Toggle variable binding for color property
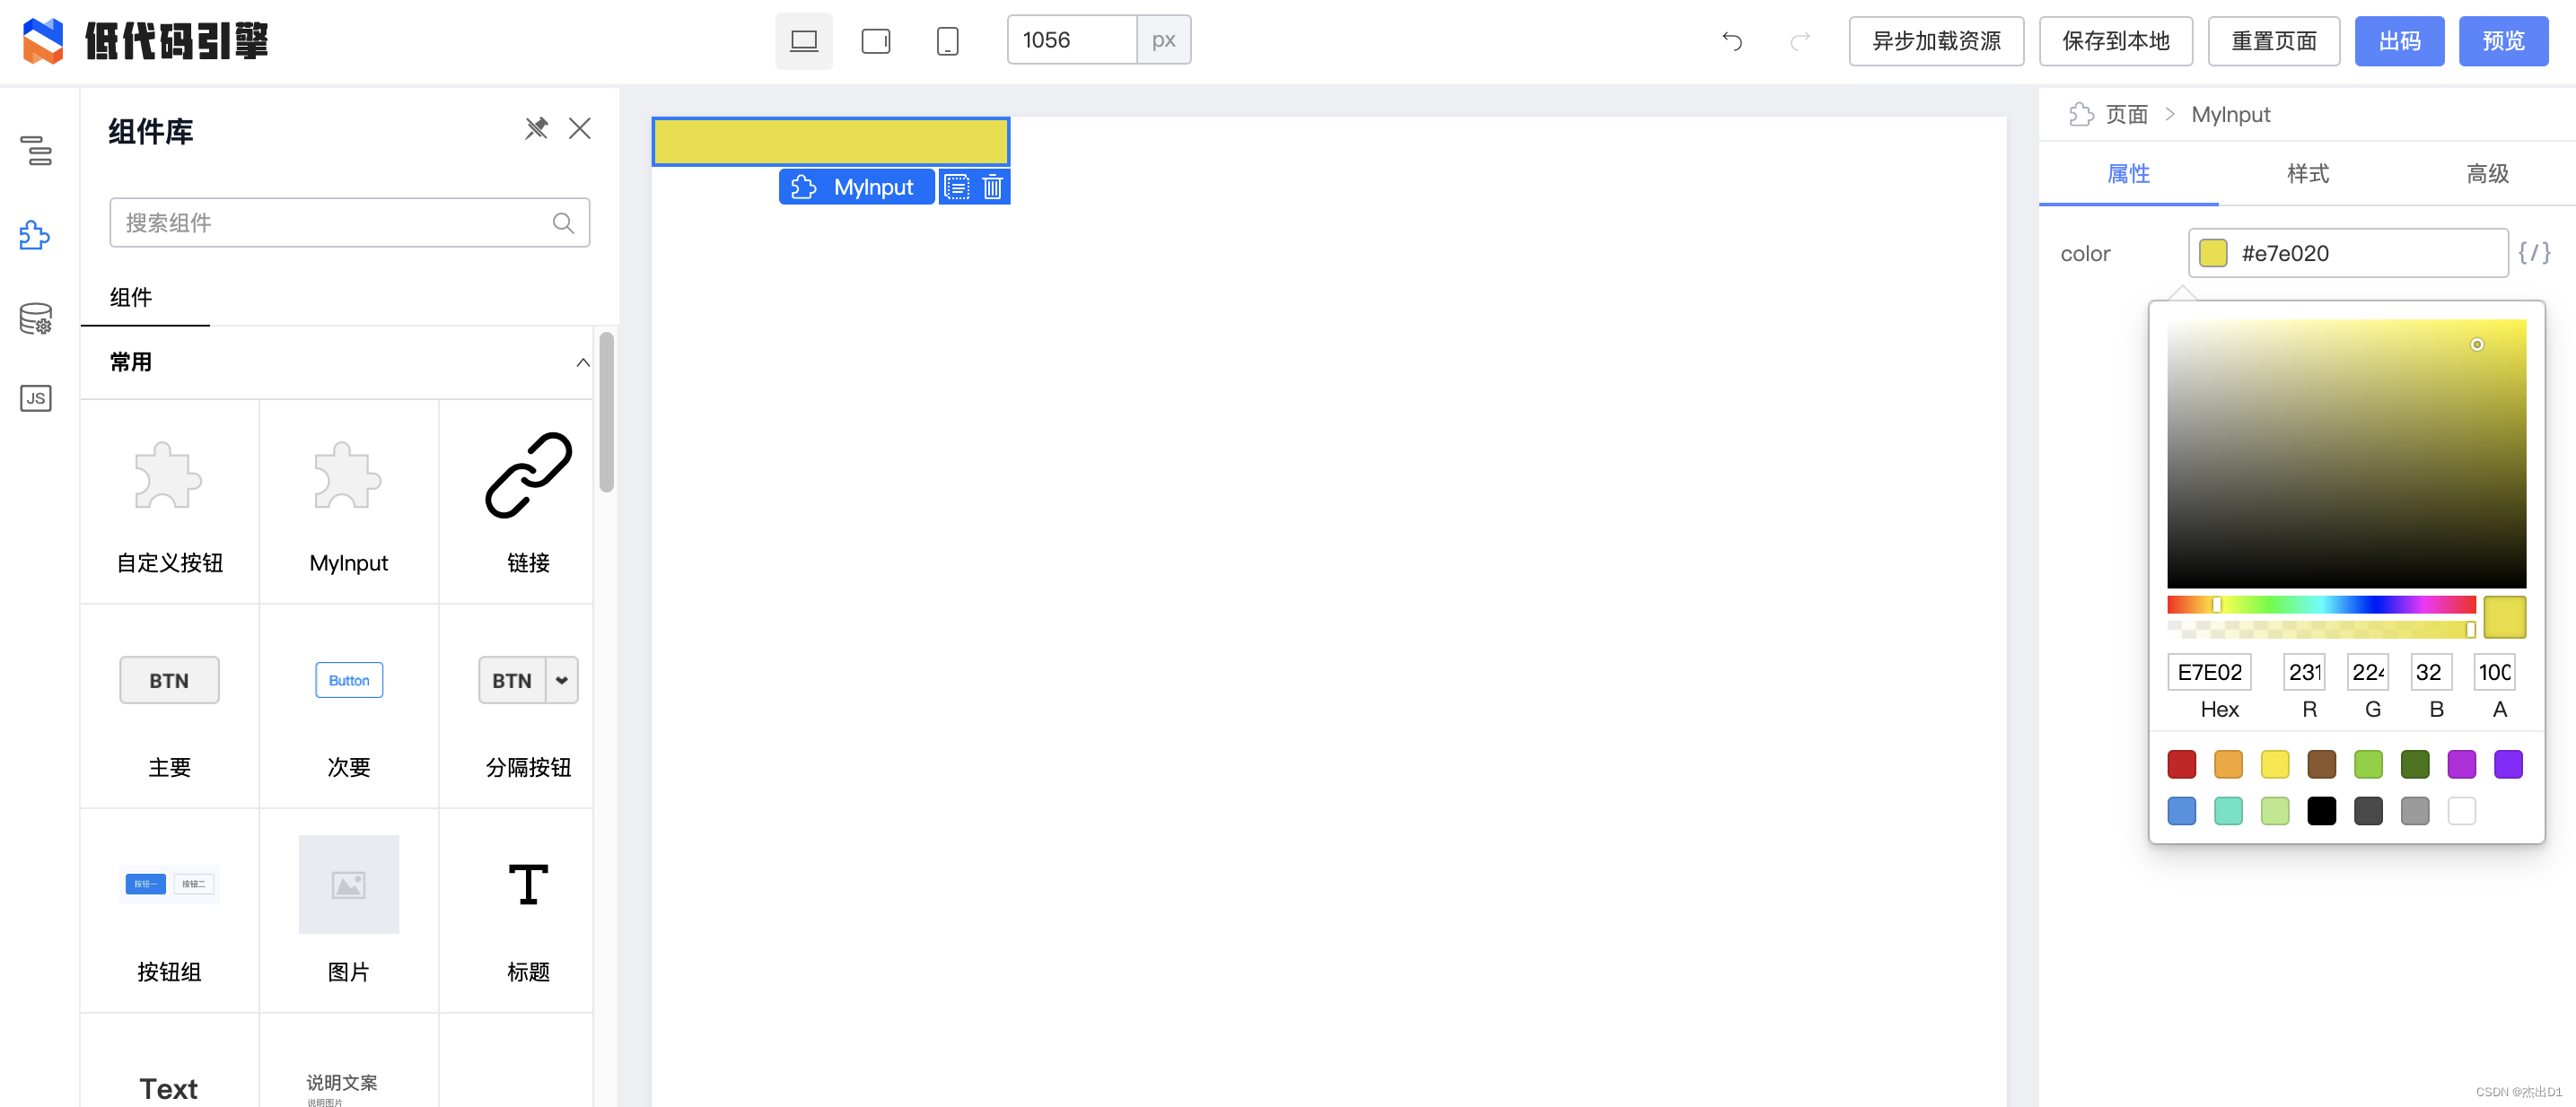2576x1107 pixels. 2533,253
